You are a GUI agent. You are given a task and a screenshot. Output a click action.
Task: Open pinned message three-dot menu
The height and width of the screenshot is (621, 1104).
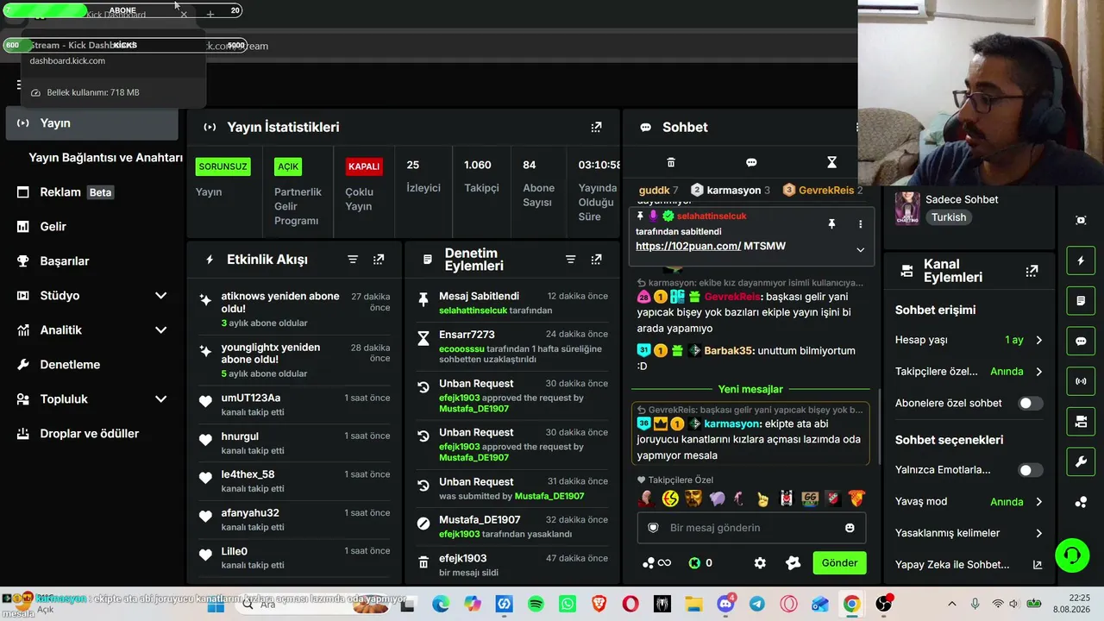pyautogui.click(x=860, y=224)
